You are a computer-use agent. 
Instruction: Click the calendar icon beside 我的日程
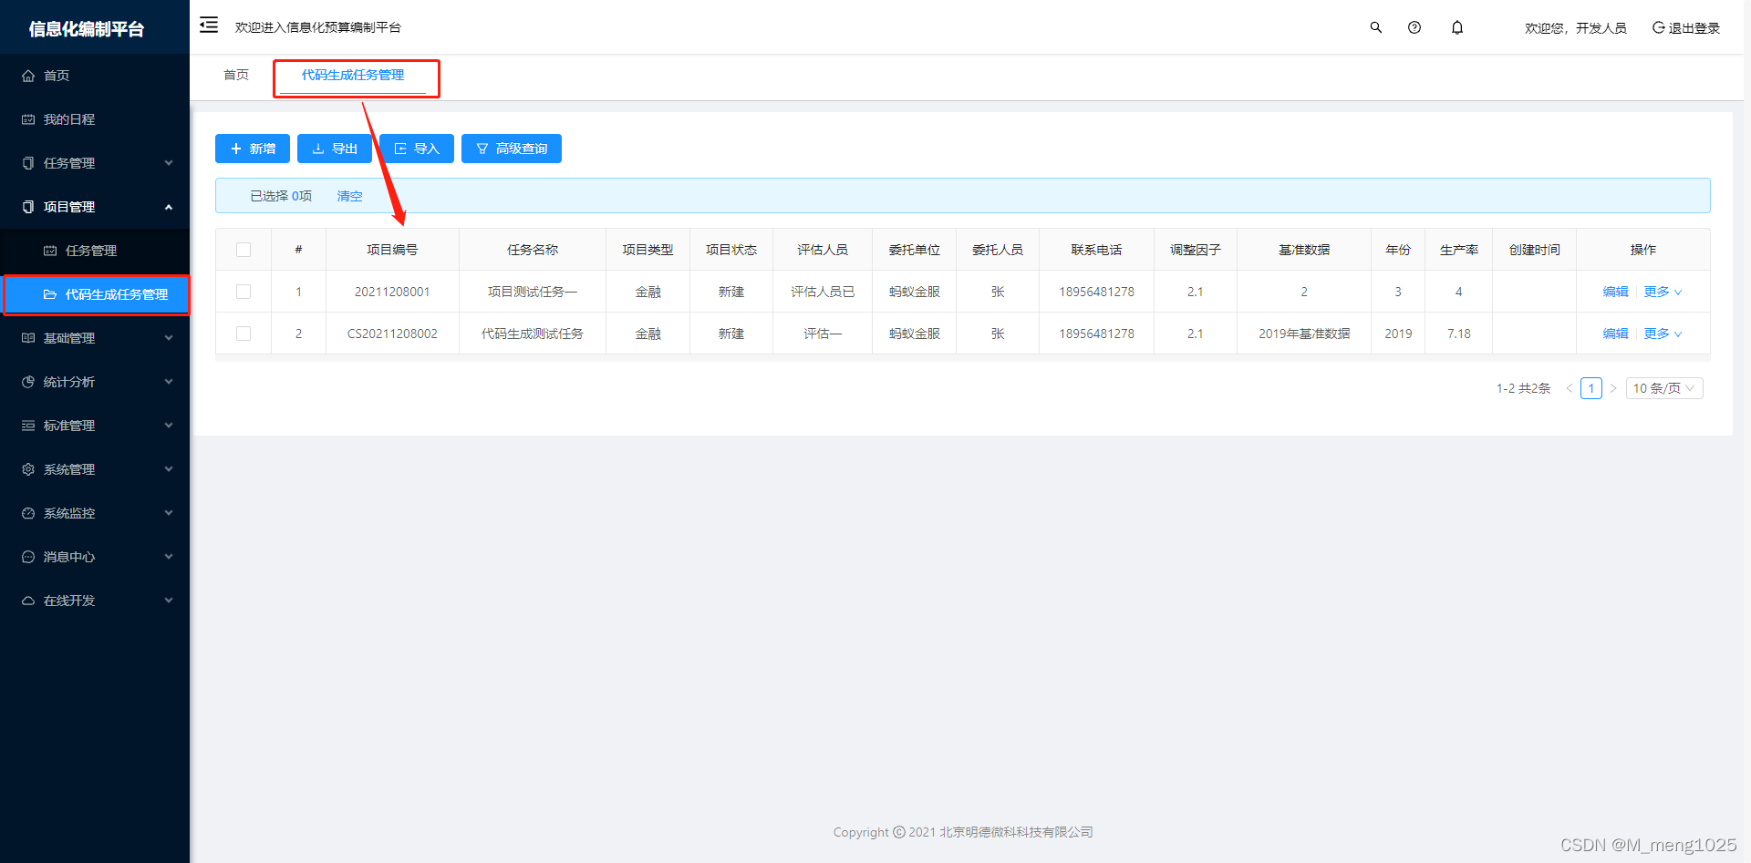28,119
